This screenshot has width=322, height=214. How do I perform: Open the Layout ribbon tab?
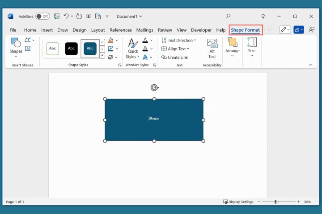(x=98, y=30)
